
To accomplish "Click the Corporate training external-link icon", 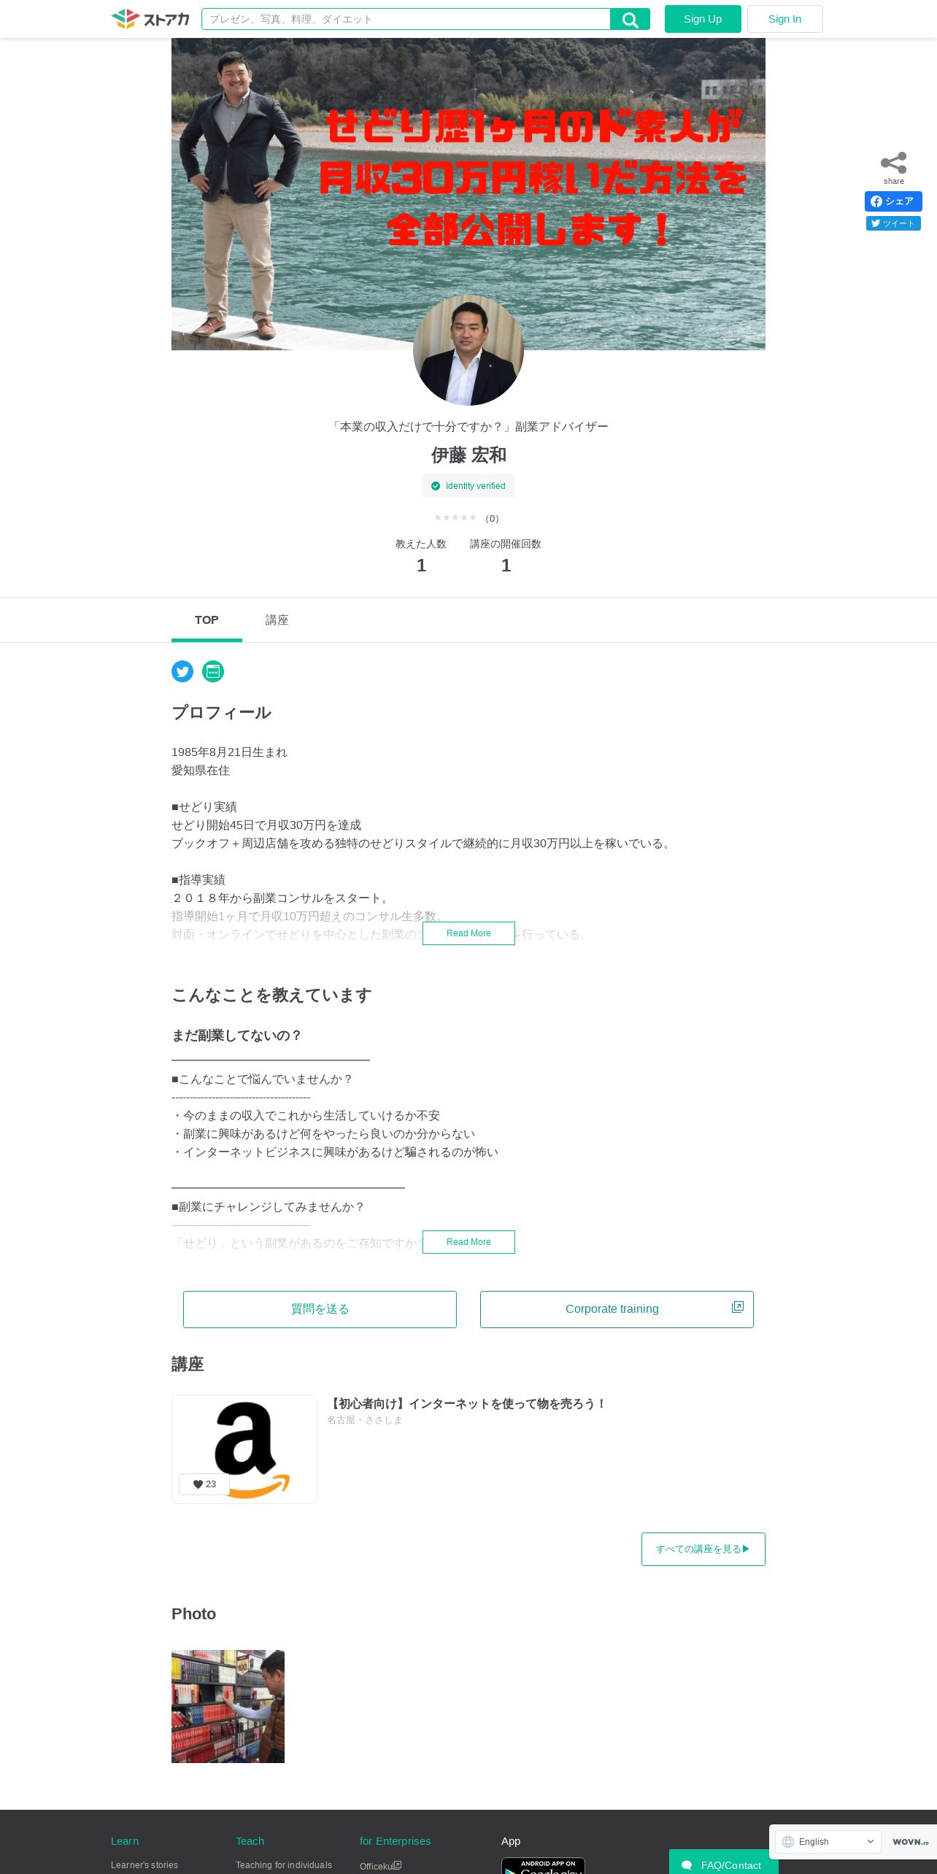I will point(738,1307).
